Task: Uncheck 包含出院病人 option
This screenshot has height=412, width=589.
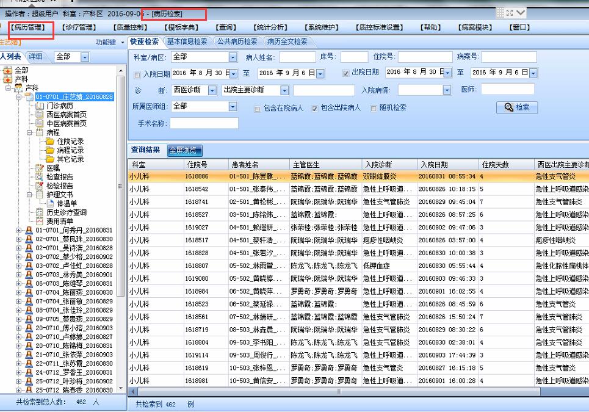Action: [x=315, y=109]
